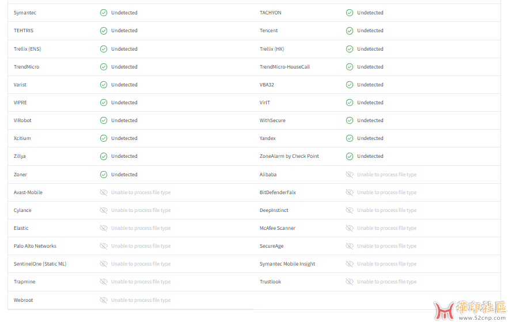Select the Symantec Mobile Insight name

(287, 264)
